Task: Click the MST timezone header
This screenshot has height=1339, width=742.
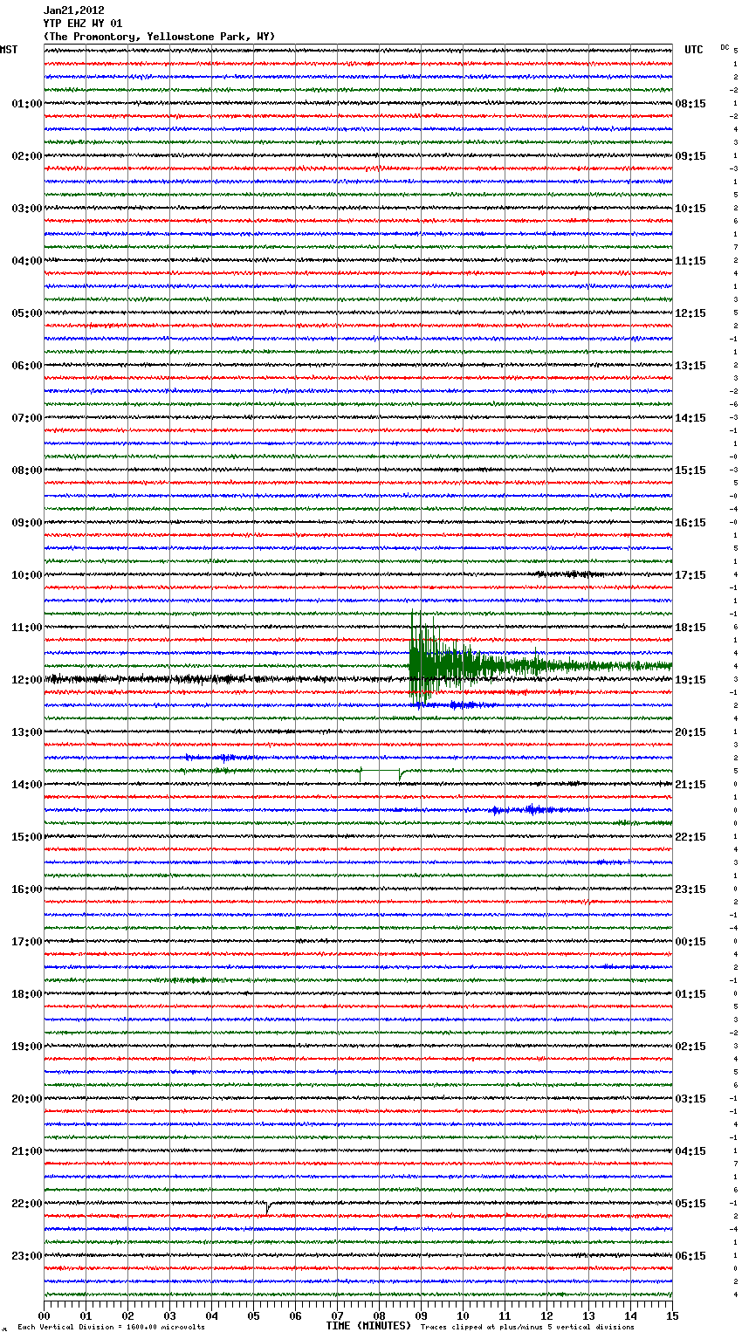Action: [x=9, y=50]
